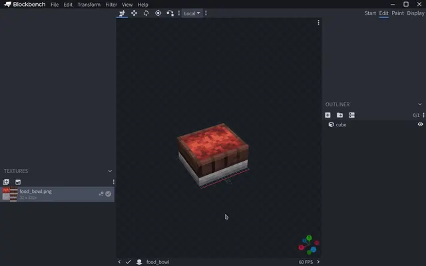Add a new cube in Outliner
This screenshot has width=426, height=266.
tap(327, 115)
